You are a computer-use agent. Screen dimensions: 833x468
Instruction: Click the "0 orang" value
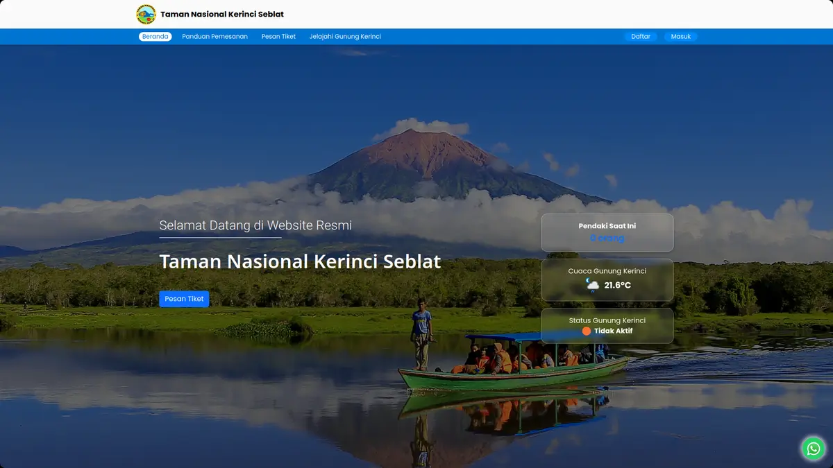point(607,238)
